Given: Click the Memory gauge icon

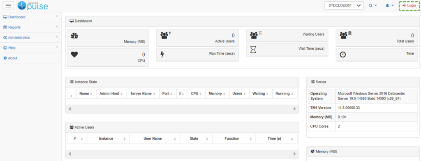Looking at the screenshot, I should [x=74, y=36].
